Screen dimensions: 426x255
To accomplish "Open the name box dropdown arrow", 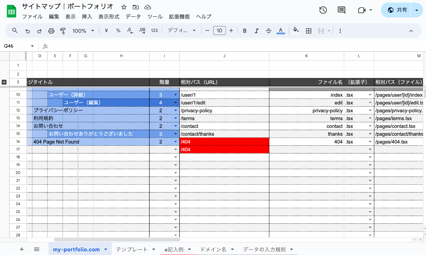I will 32,46.
